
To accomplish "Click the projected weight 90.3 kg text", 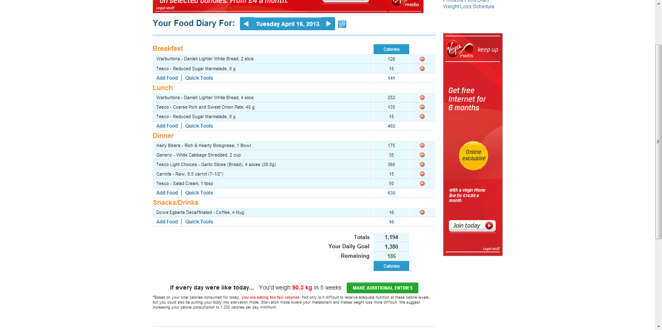I will click(x=302, y=287).
